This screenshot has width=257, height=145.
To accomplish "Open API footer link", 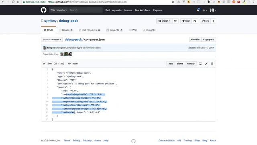I will (x=179, y=141).
